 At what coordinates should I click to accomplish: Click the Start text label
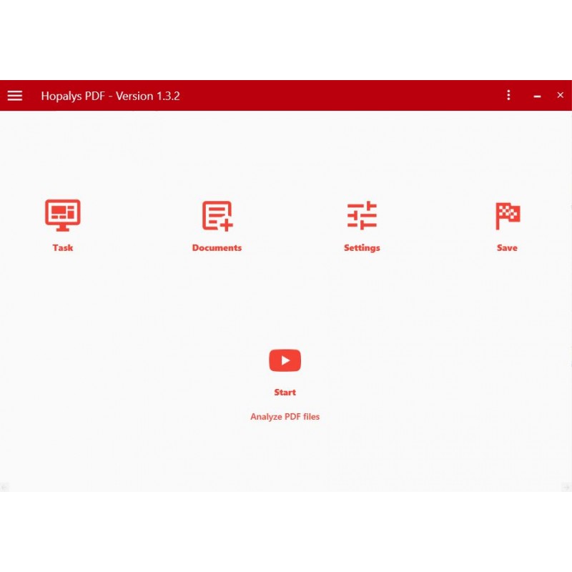pyautogui.click(x=285, y=393)
